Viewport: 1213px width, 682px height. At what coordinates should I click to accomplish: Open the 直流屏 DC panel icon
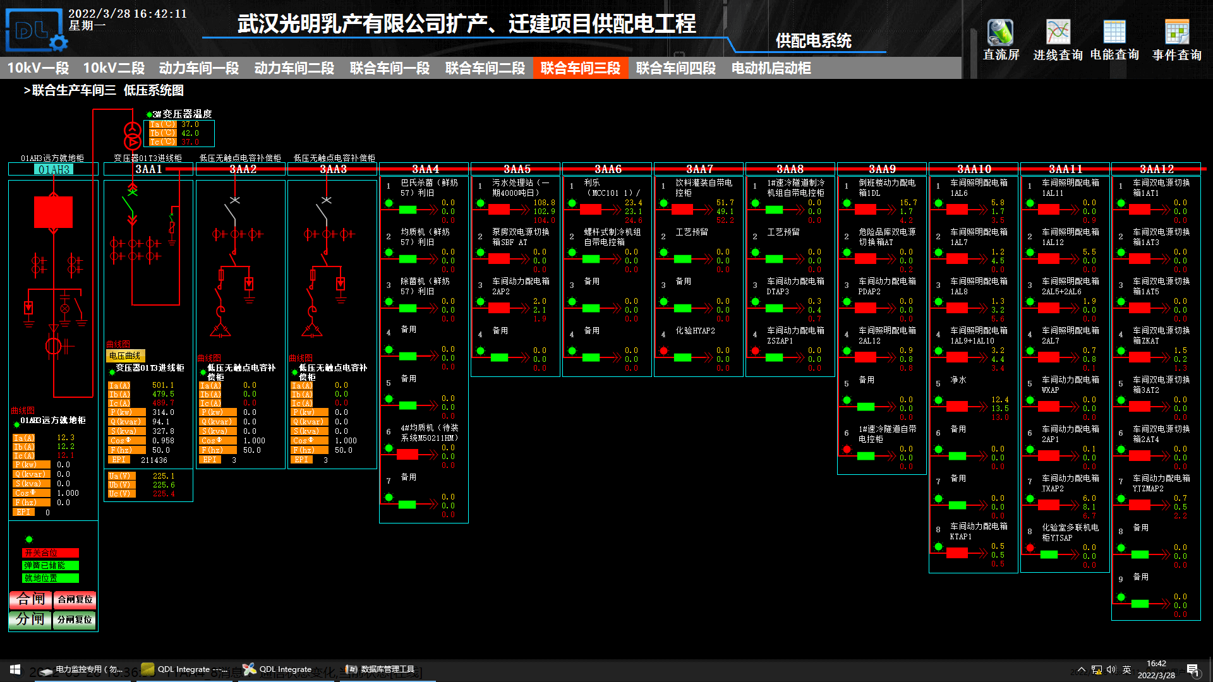[x=1000, y=33]
